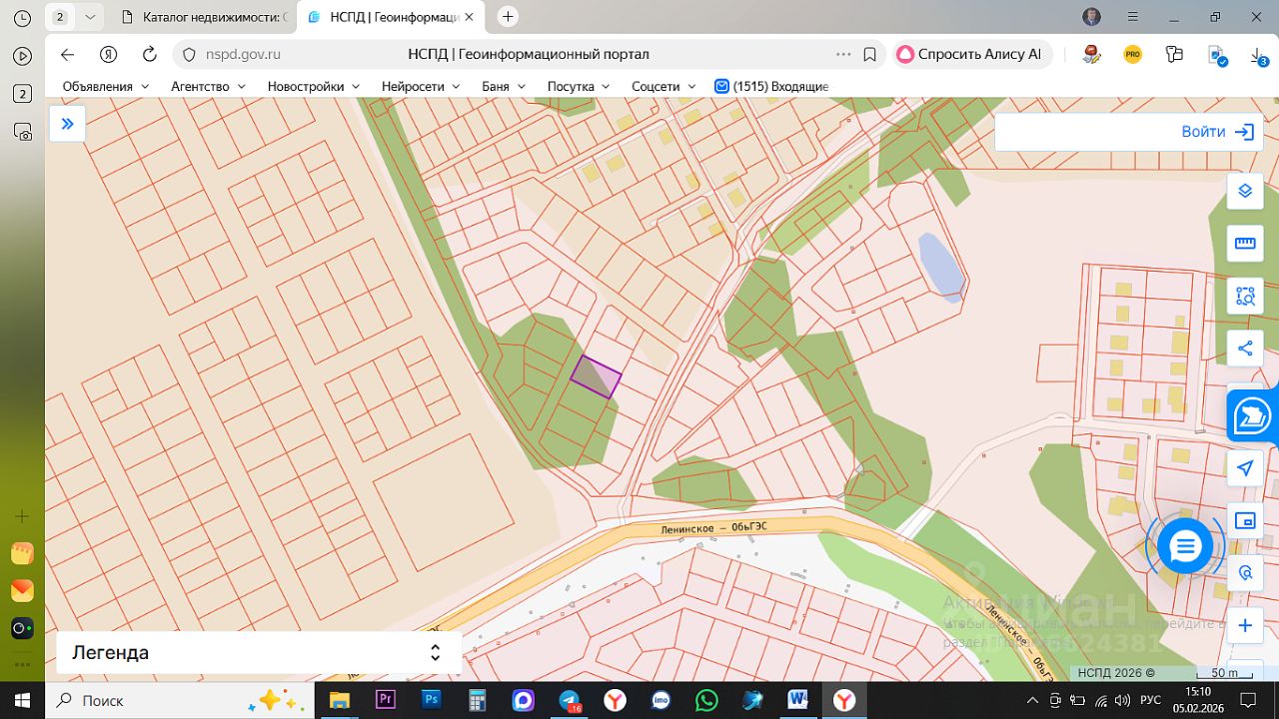1279x719 pixels.
Task: Open the map layers panel
Action: [1245, 191]
